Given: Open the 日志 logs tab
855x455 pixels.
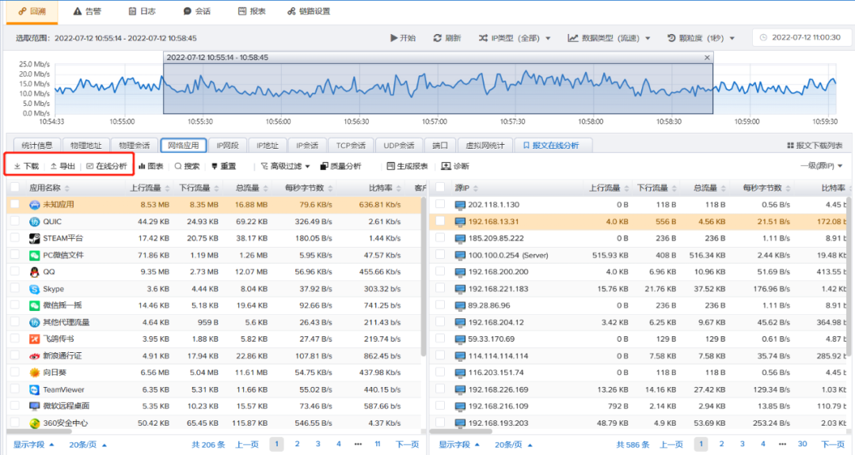Looking at the screenshot, I should pos(142,11).
